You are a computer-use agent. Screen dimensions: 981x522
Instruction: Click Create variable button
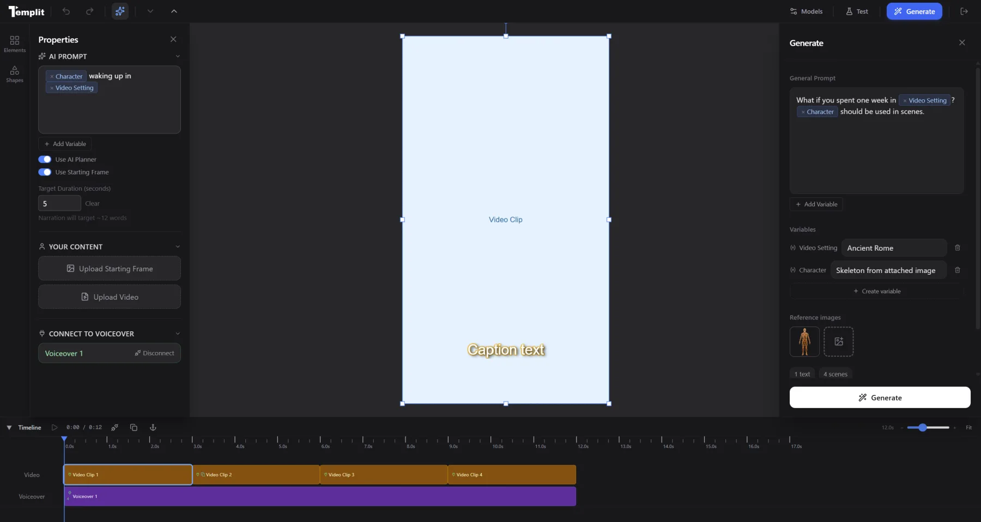[x=877, y=291]
